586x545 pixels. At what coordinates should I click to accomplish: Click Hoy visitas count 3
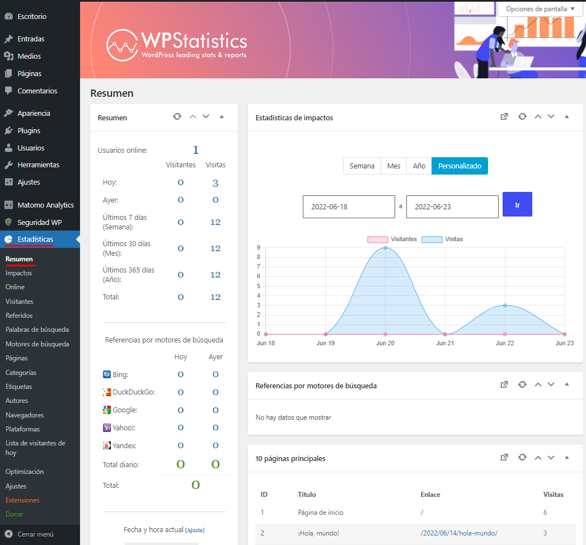point(215,183)
